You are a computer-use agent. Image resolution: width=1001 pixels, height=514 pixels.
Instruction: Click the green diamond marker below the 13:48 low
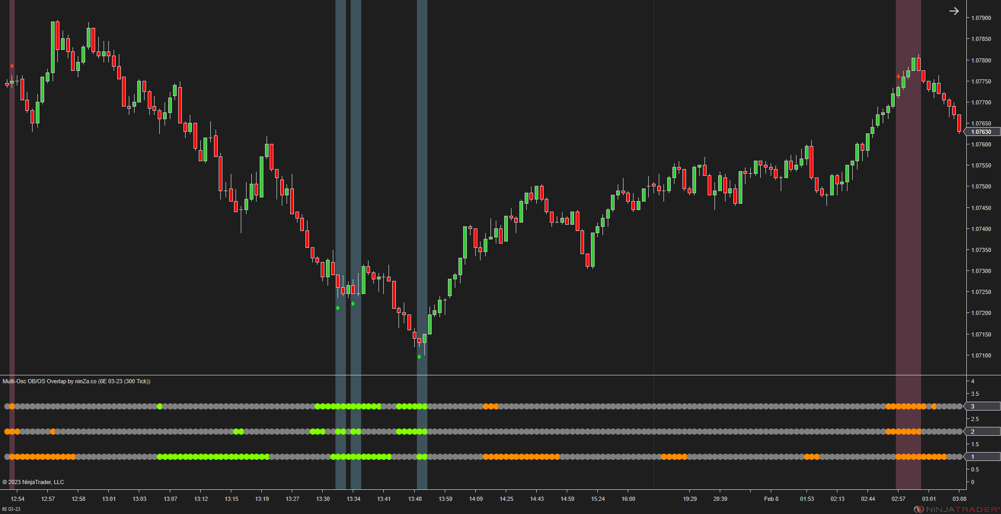pos(419,356)
